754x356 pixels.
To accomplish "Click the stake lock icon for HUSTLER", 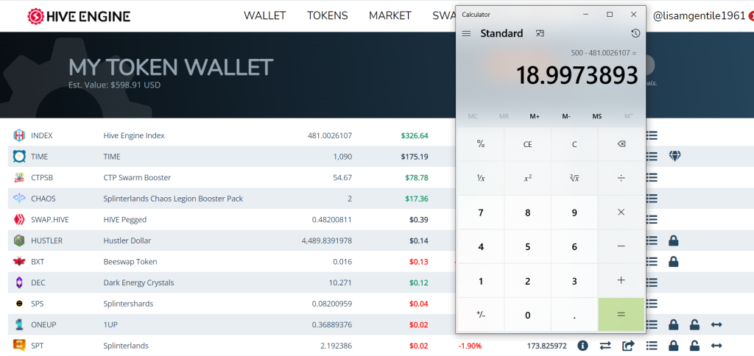I will point(674,241).
